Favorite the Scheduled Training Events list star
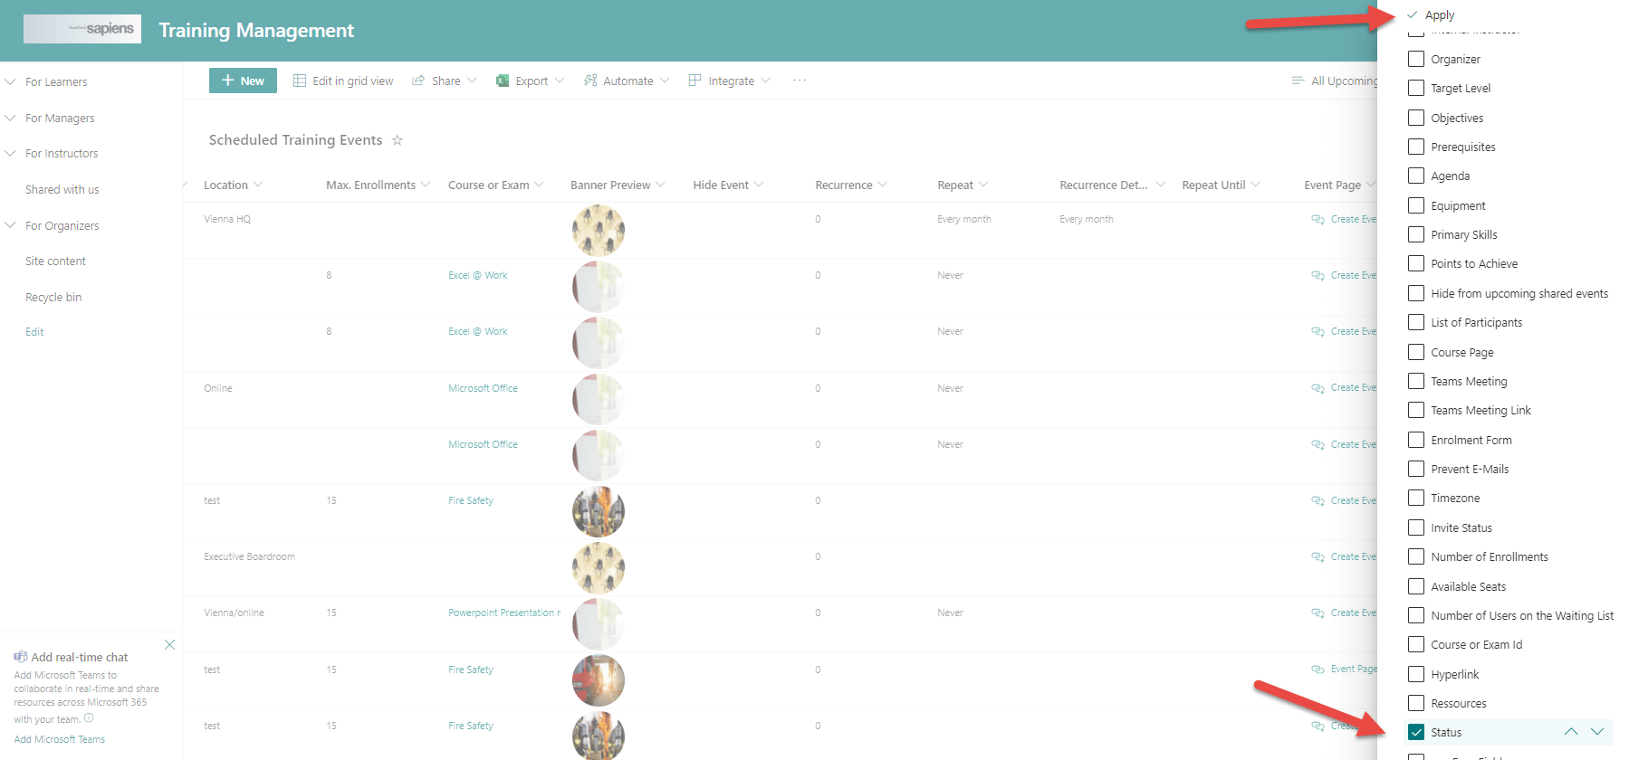Image resolution: width=1629 pixels, height=760 pixels. tap(397, 140)
